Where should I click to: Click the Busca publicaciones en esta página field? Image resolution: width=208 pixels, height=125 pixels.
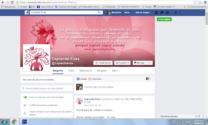click(x=46, y=88)
